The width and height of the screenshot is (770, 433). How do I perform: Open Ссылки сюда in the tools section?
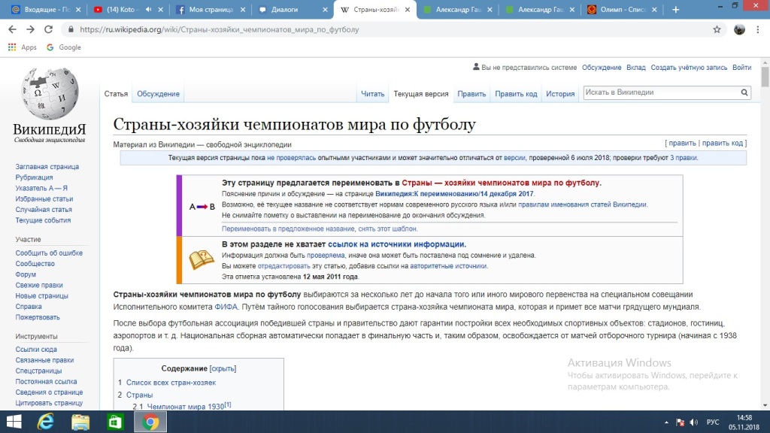(x=36, y=350)
